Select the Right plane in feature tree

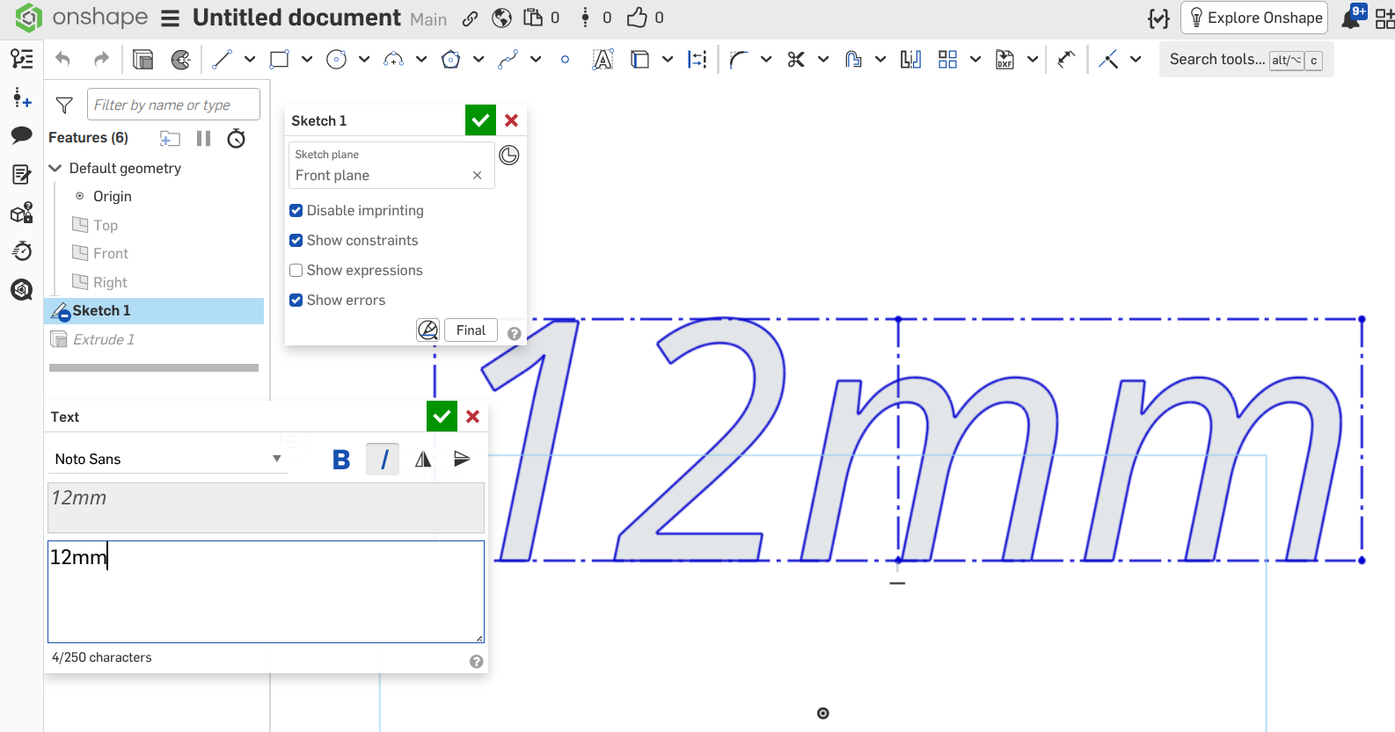[x=110, y=282]
